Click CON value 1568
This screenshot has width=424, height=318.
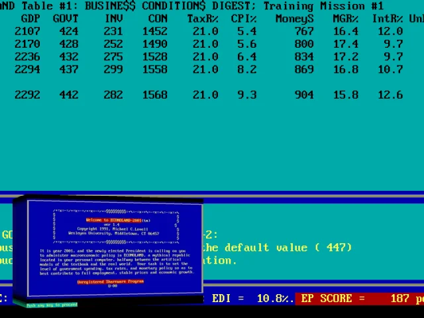point(155,95)
